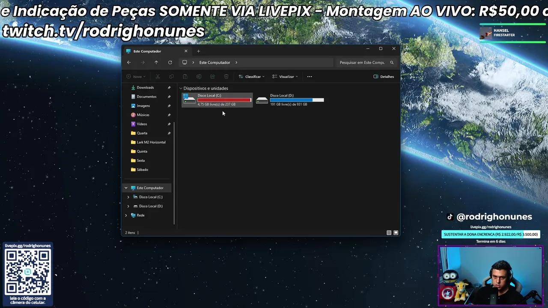Click the 191 GB livre(s) de 931 GB text

point(289,104)
